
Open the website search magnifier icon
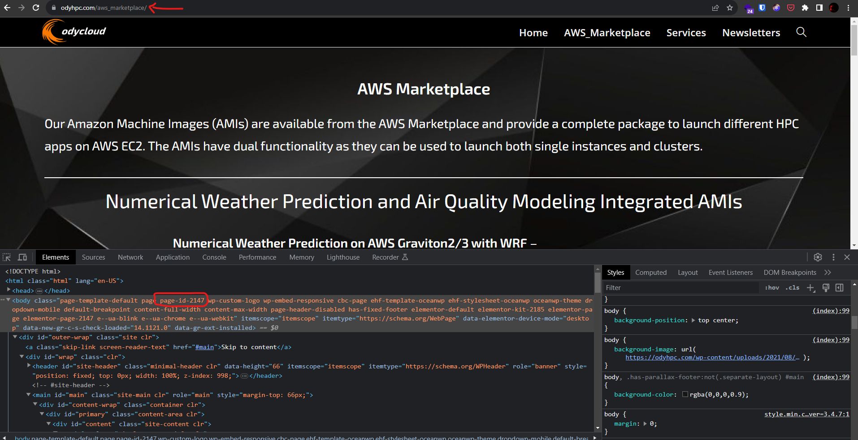click(x=801, y=32)
